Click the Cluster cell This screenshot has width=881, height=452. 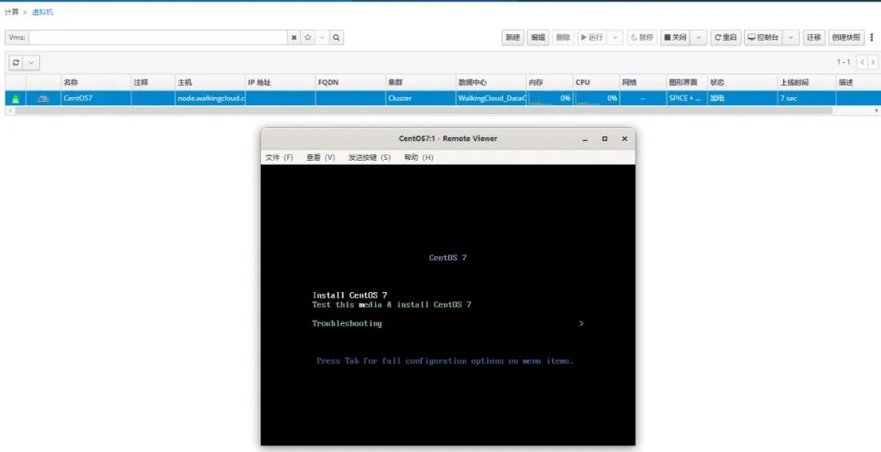pyautogui.click(x=420, y=99)
